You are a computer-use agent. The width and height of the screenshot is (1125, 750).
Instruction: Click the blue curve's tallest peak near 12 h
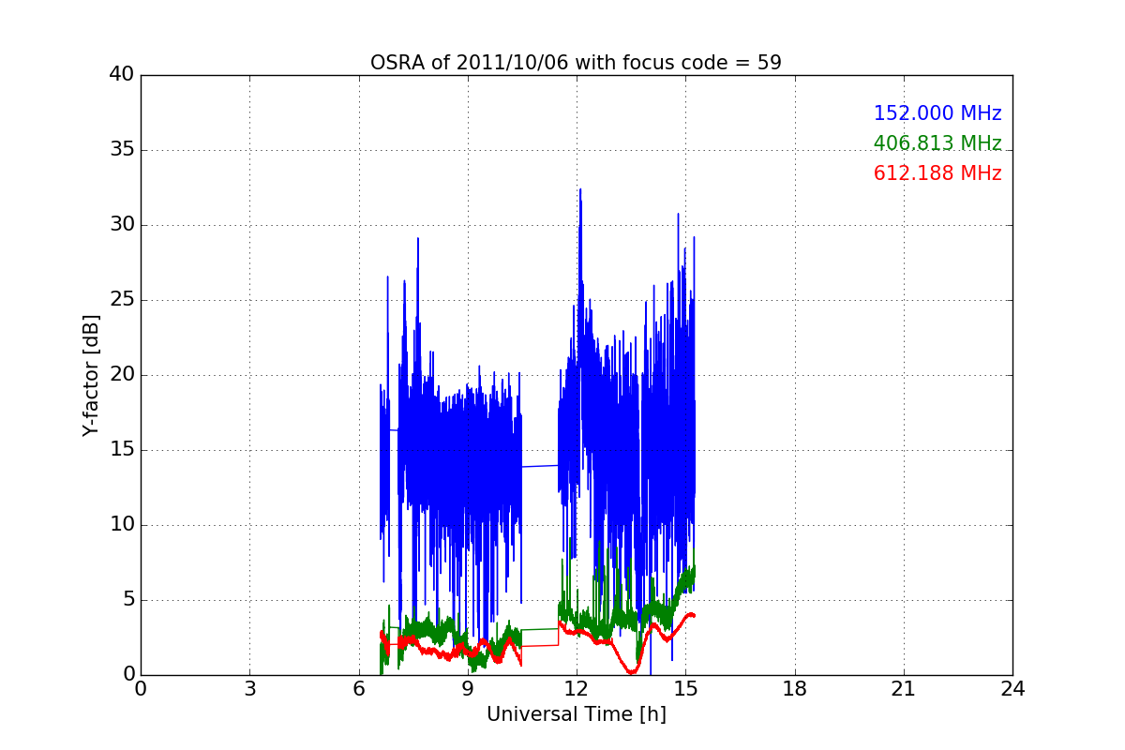tap(579, 190)
